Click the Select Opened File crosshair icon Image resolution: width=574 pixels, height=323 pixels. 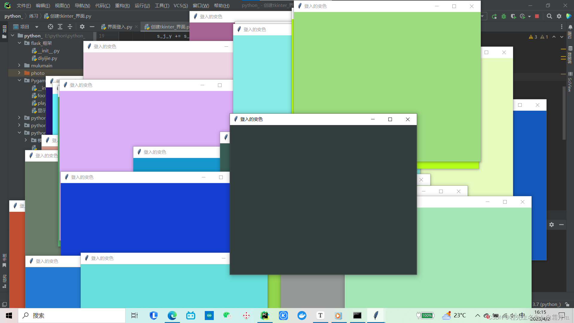click(x=50, y=27)
